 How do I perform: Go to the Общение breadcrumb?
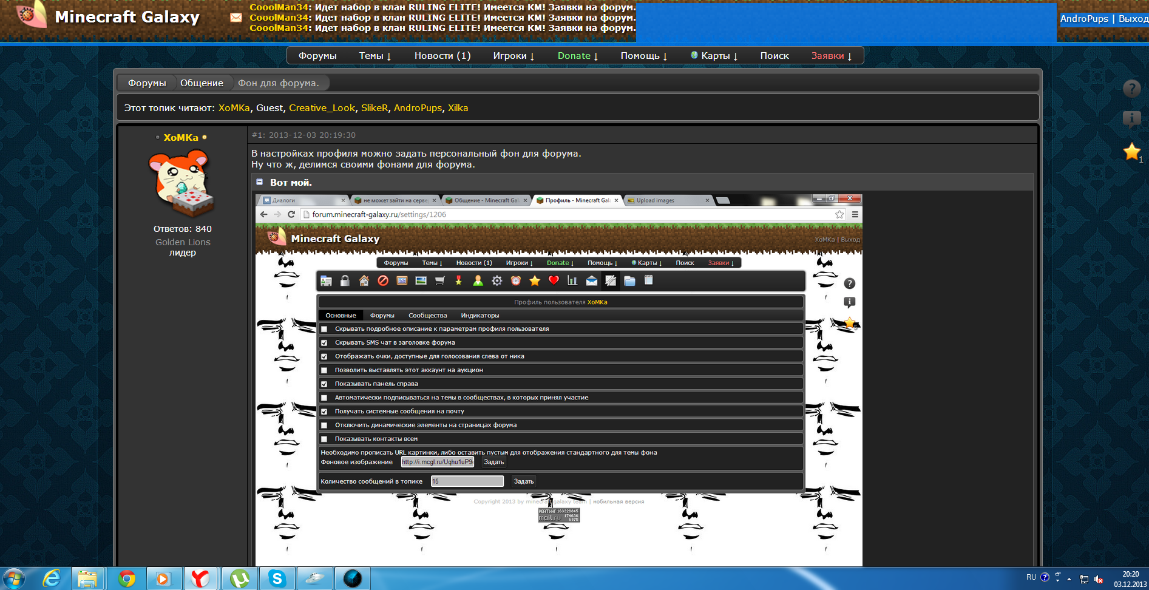point(202,83)
